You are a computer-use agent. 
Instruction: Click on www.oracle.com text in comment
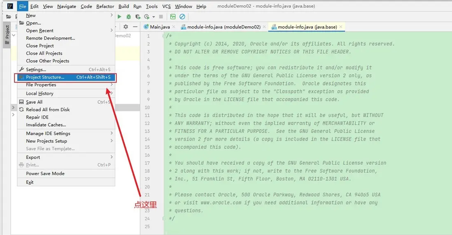(x=221, y=203)
